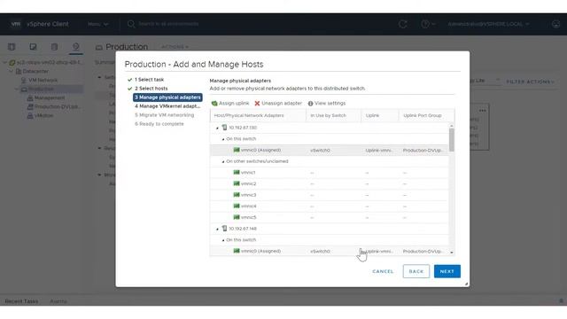The image size is (567, 319).
Task: Collapse the vCenter root node in the inventory tree
Action: tap(4, 62)
